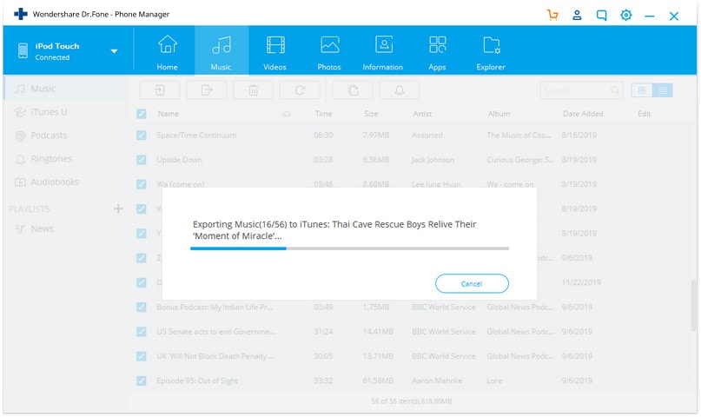The width and height of the screenshot is (701, 417).
Task: Open the user account icon
Action: coord(577,15)
